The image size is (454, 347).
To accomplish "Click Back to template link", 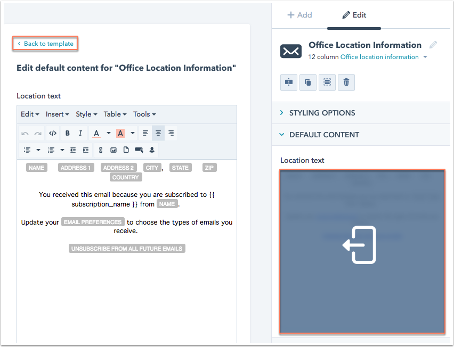I will (x=46, y=44).
